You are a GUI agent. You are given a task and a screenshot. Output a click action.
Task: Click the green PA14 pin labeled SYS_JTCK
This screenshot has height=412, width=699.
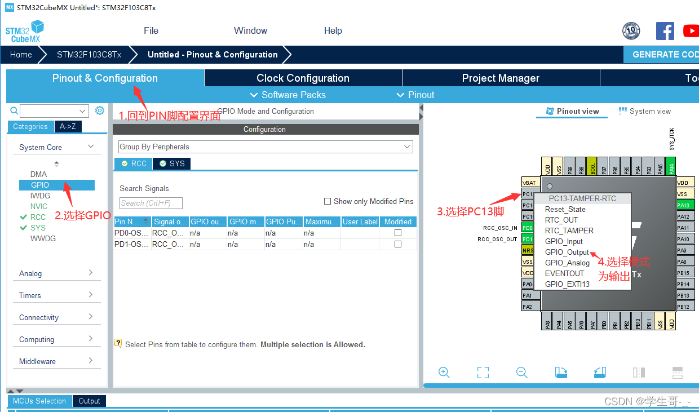pos(671,166)
